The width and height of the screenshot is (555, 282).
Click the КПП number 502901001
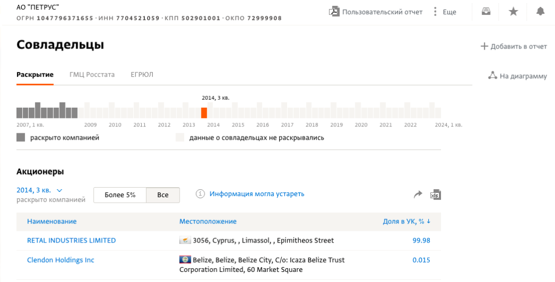(x=201, y=18)
